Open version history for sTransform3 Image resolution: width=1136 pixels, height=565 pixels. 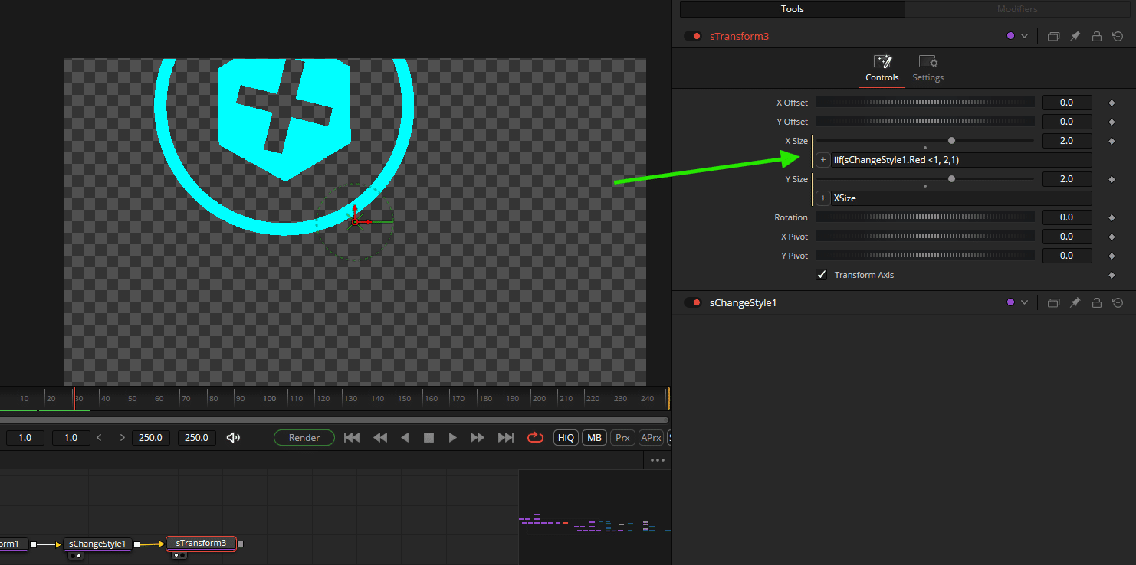click(x=1118, y=36)
